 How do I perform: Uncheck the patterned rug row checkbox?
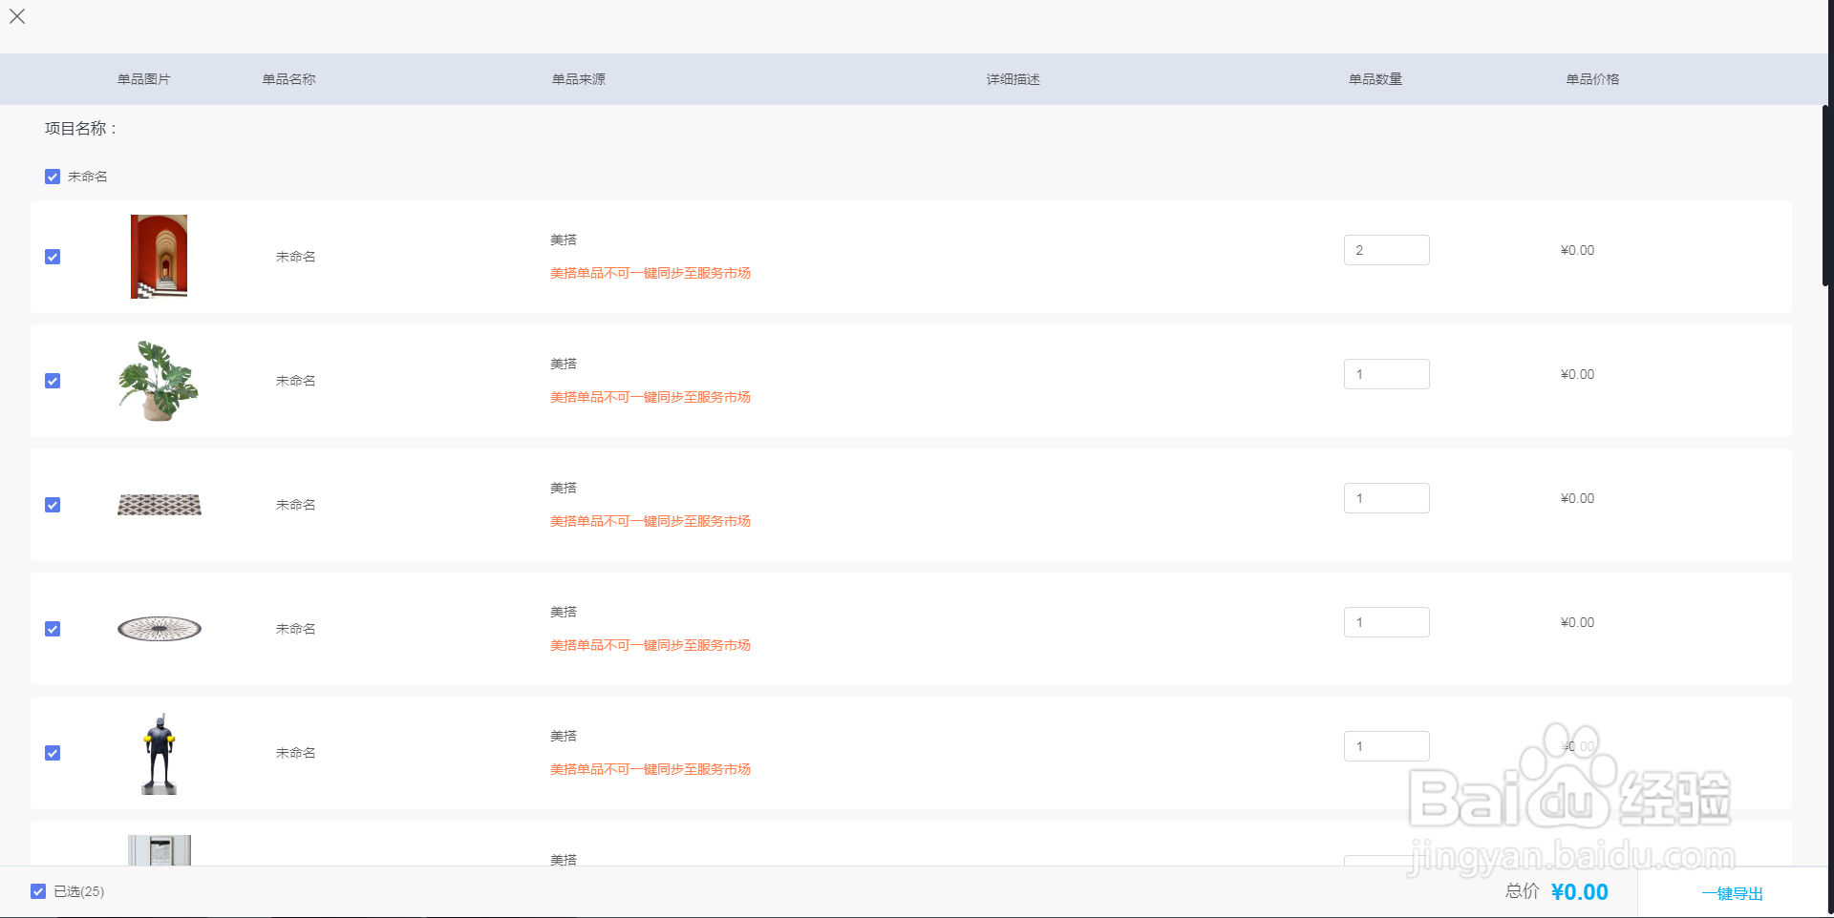click(53, 505)
